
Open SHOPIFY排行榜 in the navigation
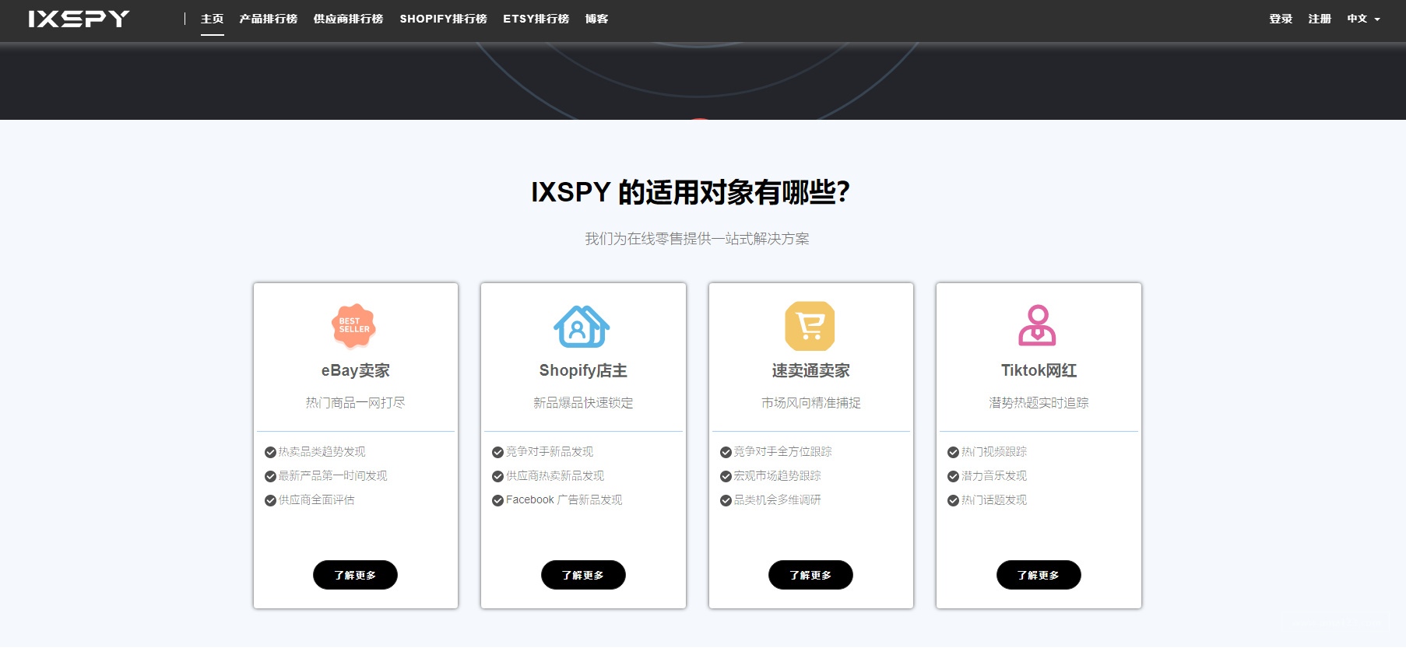pyautogui.click(x=443, y=19)
